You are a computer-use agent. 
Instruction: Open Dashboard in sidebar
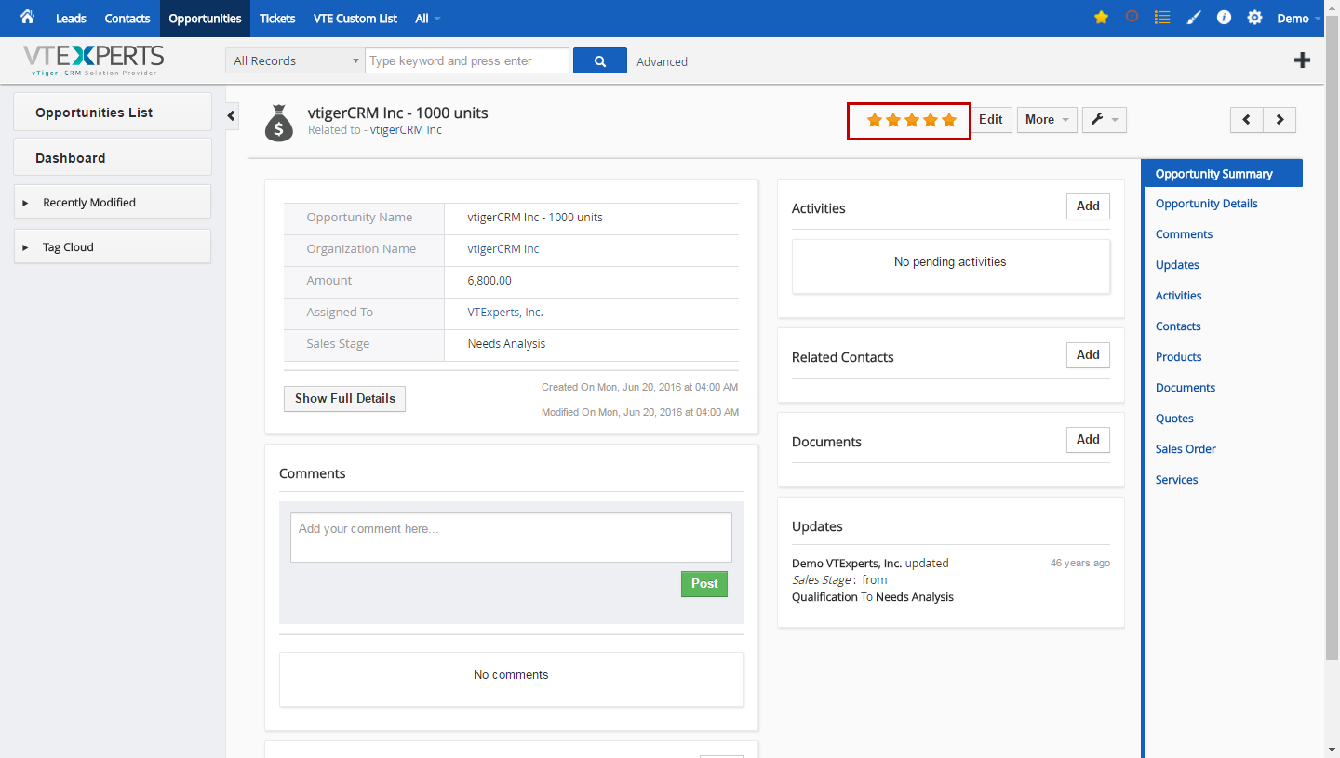coord(113,157)
